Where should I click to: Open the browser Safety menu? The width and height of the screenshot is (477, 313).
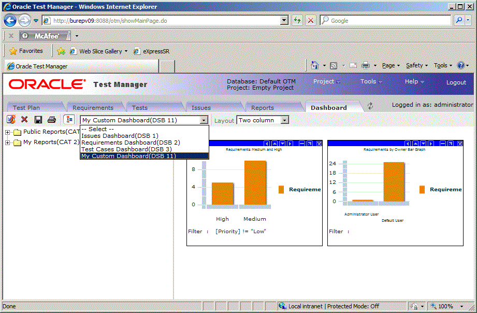pyautogui.click(x=417, y=65)
